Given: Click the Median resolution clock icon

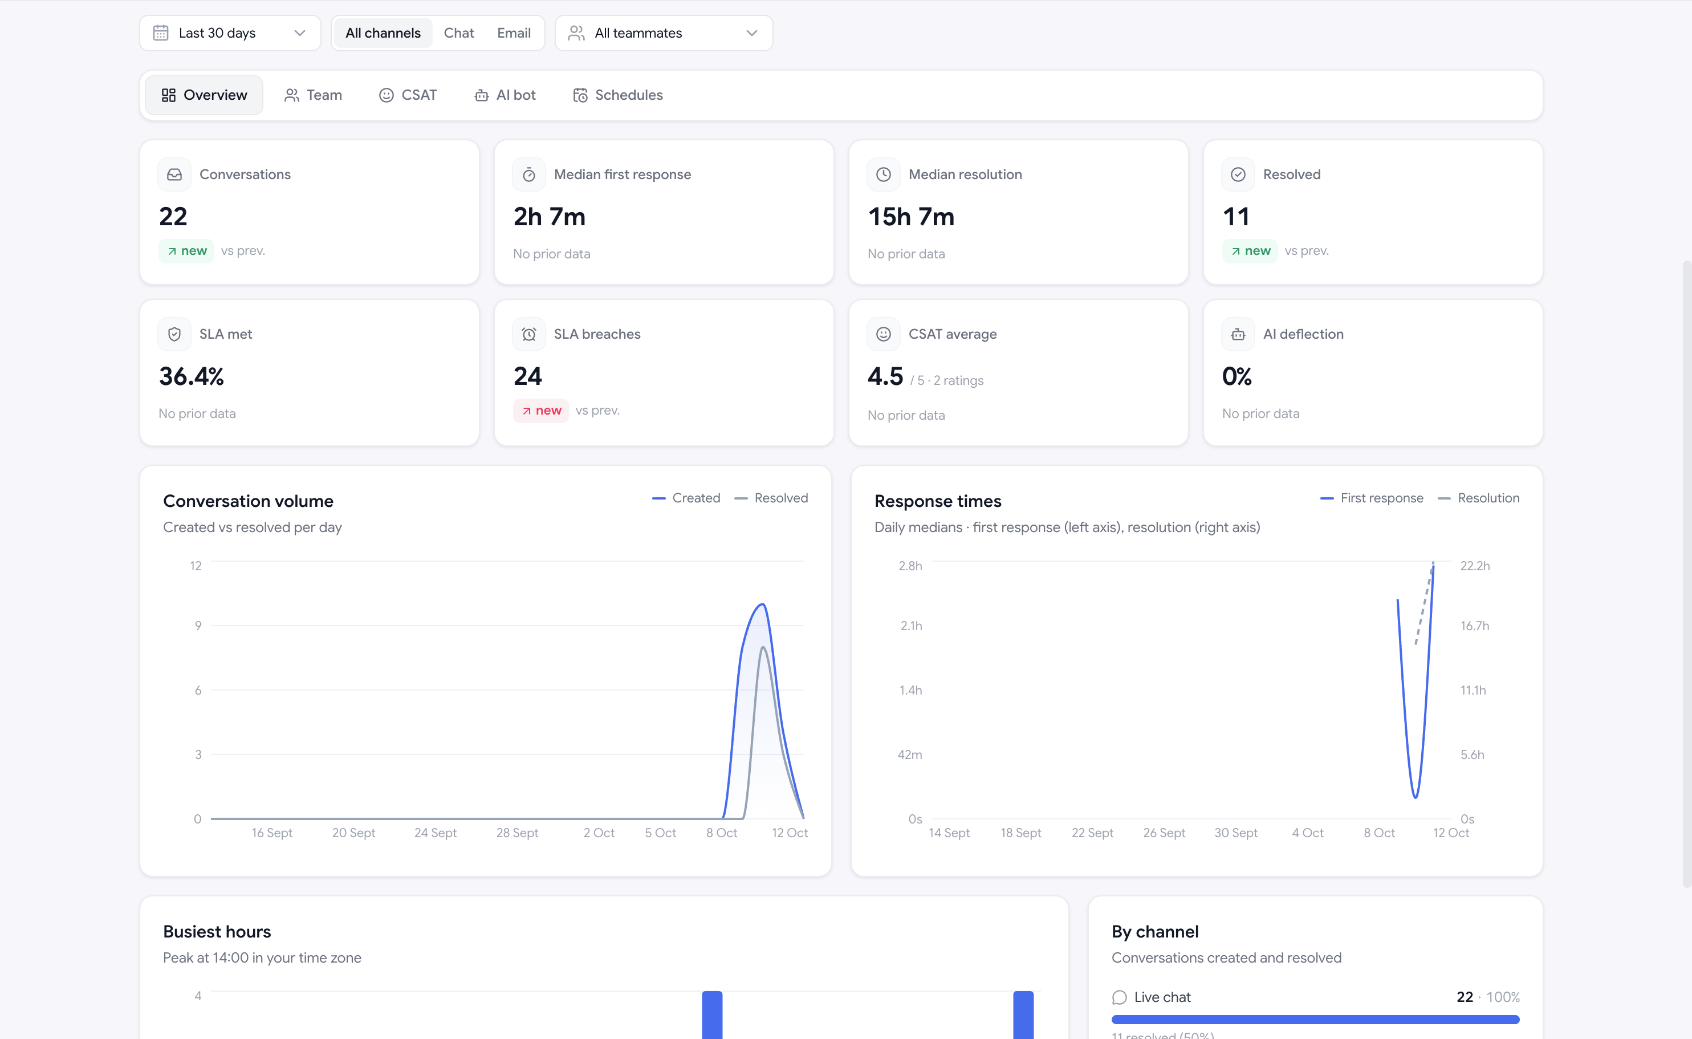Looking at the screenshot, I should click(884, 174).
